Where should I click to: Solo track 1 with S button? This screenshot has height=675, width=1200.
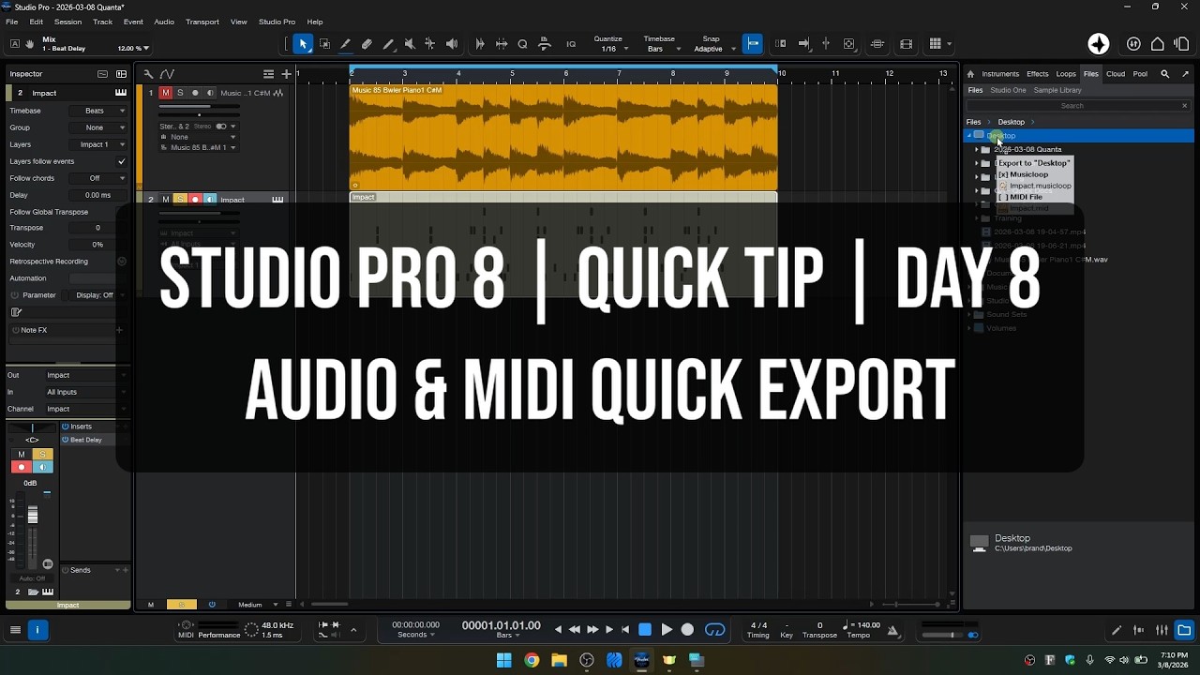(x=180, y=93)
